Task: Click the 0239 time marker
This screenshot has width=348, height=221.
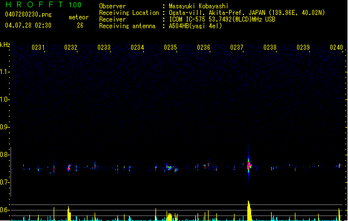Action: click(x=303, y=48)
